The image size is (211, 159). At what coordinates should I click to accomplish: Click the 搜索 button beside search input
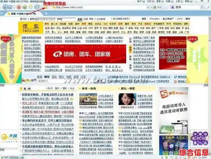tap(100, 81)
